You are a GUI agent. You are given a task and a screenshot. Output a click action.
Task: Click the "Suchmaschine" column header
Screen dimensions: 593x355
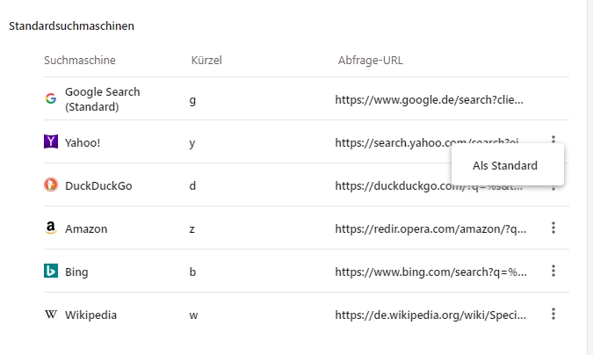[x=80, y=60]
